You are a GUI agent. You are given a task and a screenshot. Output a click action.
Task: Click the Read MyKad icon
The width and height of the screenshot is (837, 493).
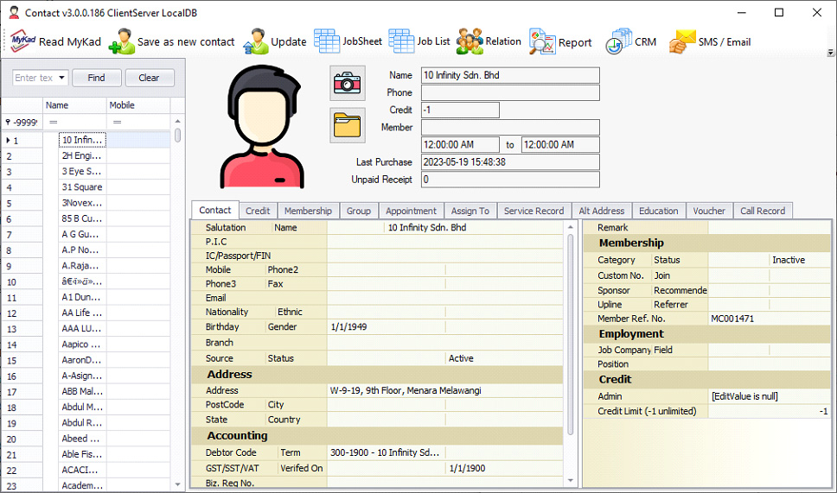(x=23, y=41)
